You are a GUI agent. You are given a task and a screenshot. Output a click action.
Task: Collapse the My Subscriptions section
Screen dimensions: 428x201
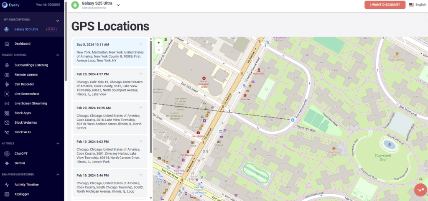(58, 20)
